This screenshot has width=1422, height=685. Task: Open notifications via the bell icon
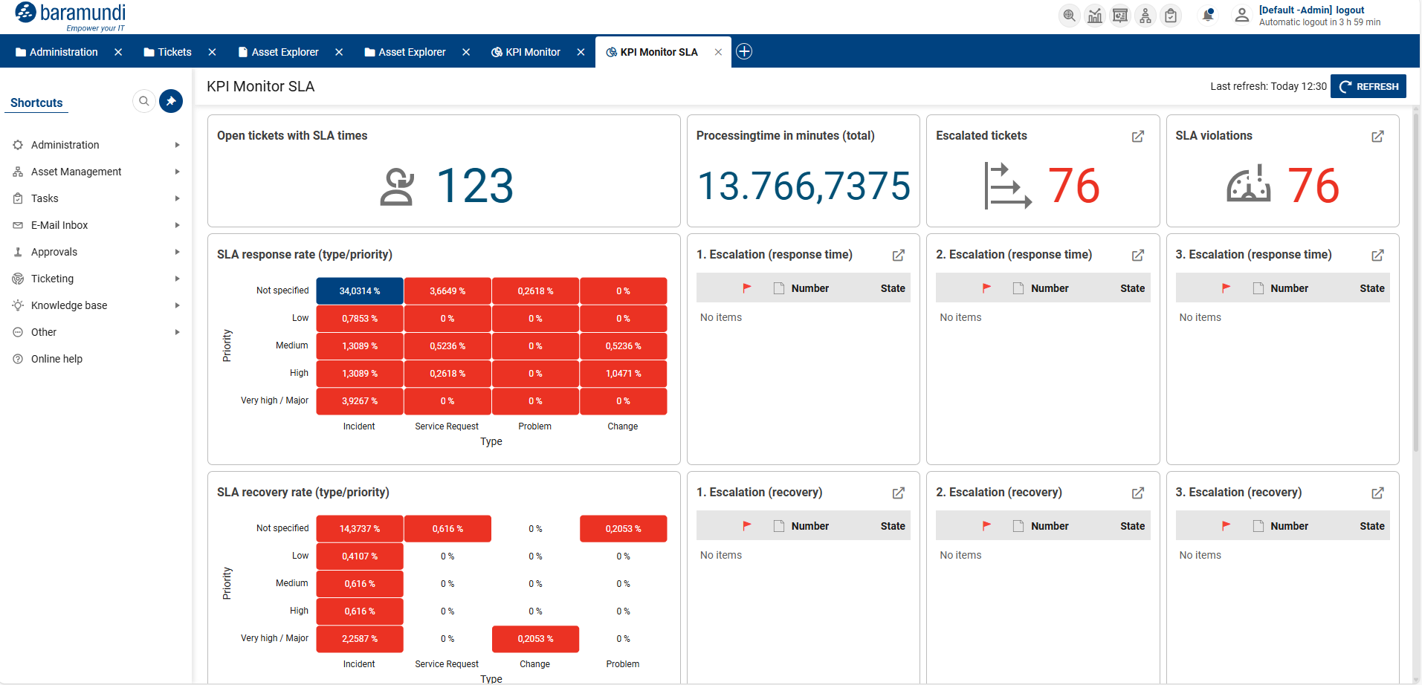1207,14
